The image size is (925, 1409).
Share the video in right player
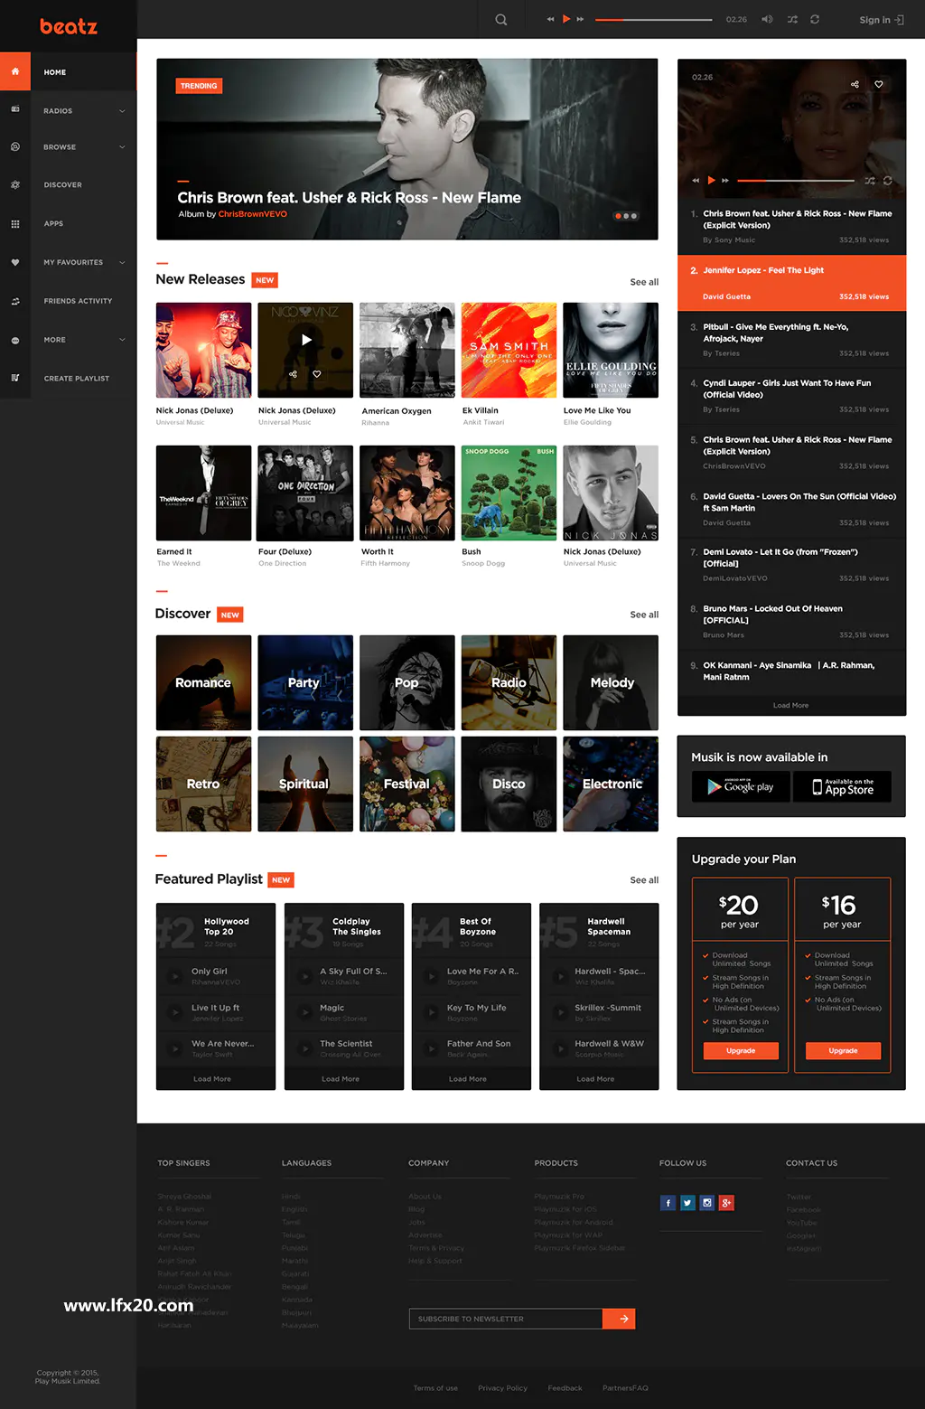[x=855, y=84]
